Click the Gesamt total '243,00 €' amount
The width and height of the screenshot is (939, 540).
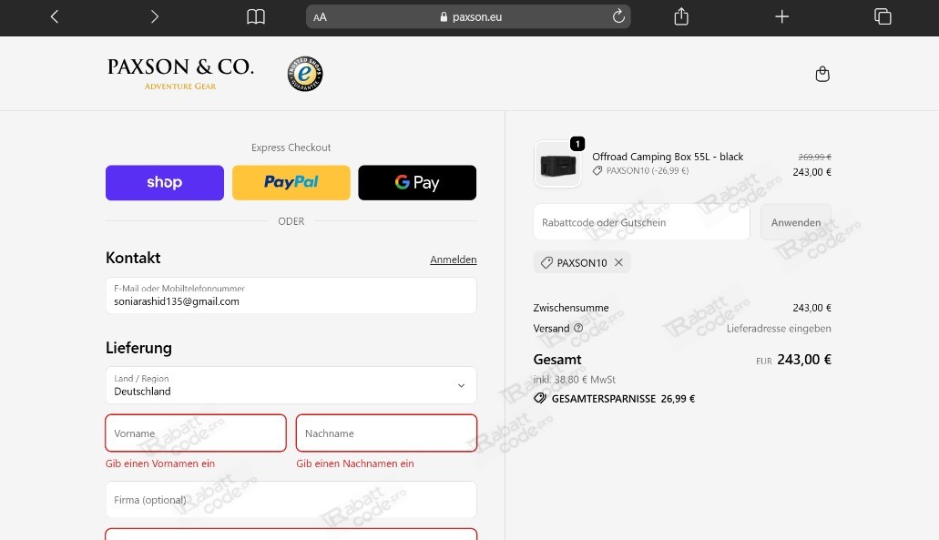pyautogui.click(x=804, y=359)
